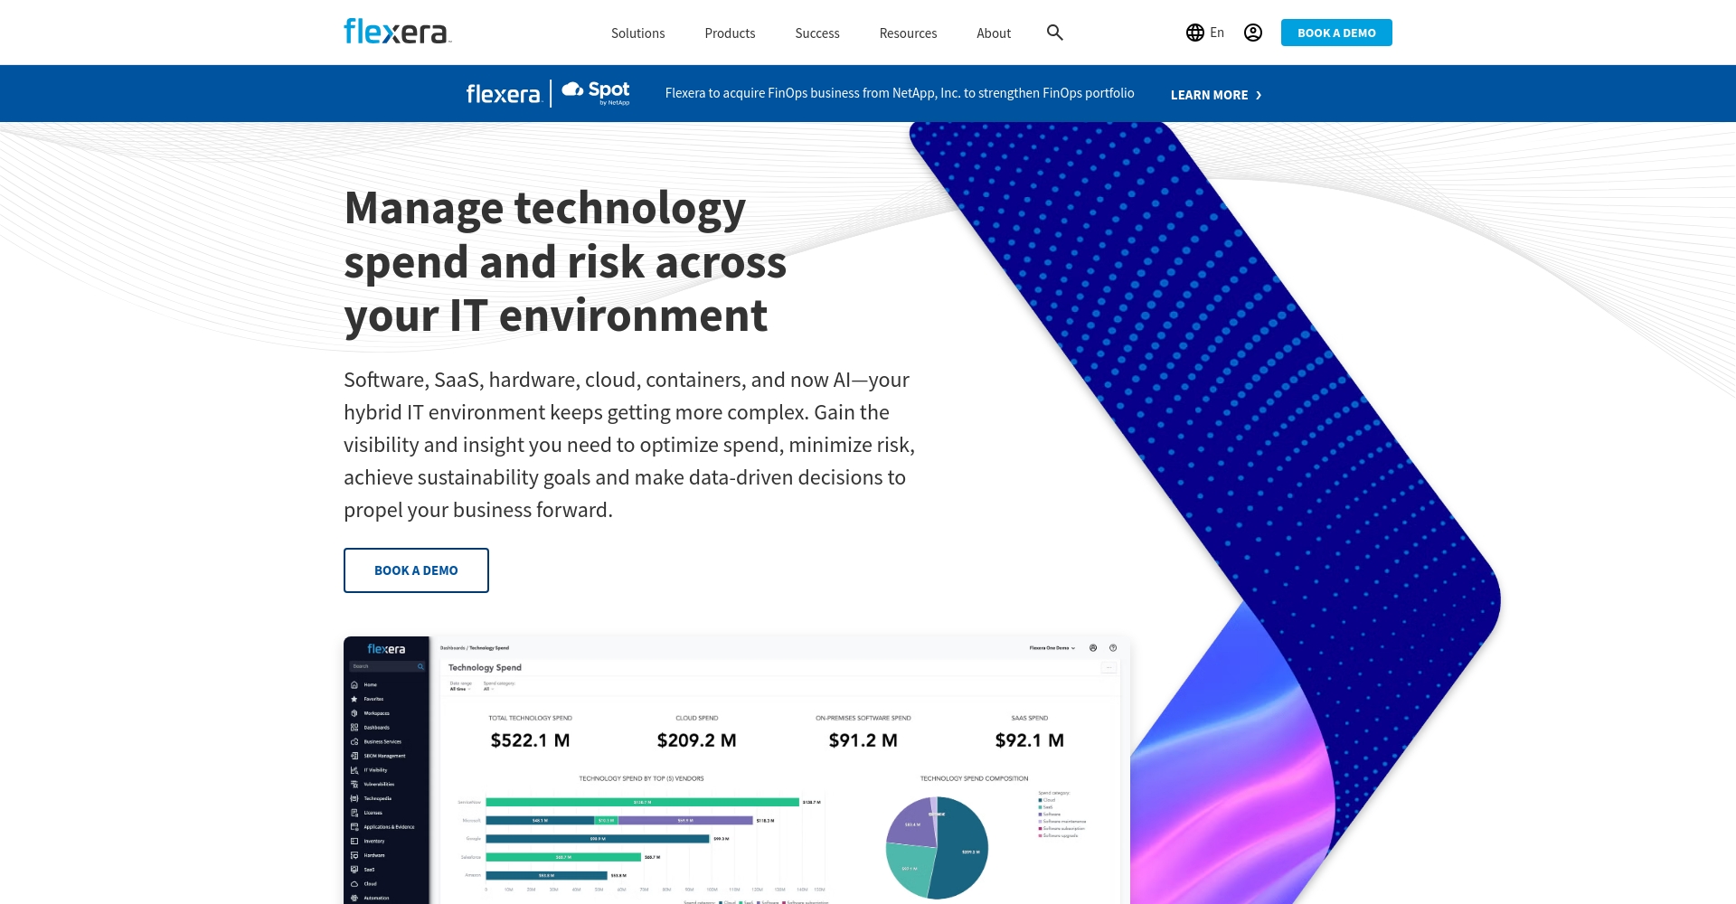The height and width of the screenshot is (904, 1736).
Task: Click the Spot by NetApp logo
Action: pos(596,92)
